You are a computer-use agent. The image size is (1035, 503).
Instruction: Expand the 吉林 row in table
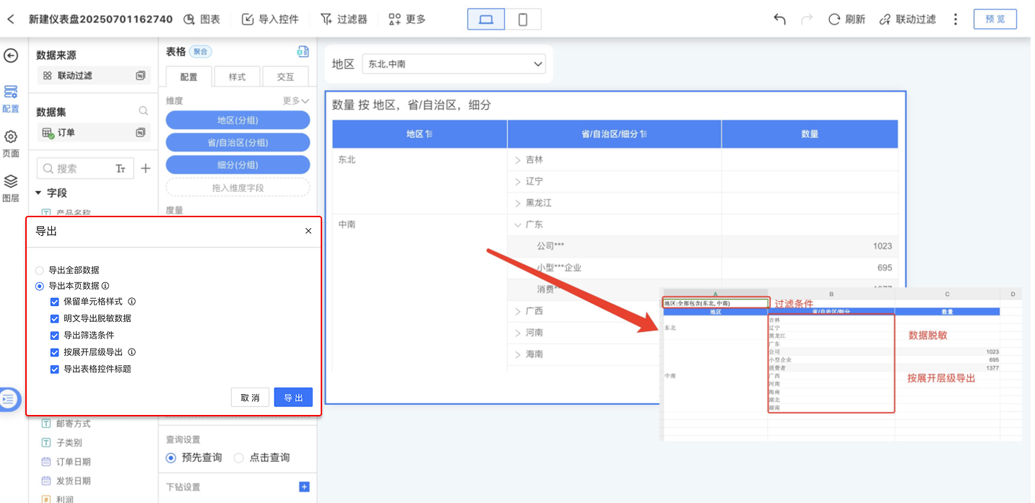518,160
